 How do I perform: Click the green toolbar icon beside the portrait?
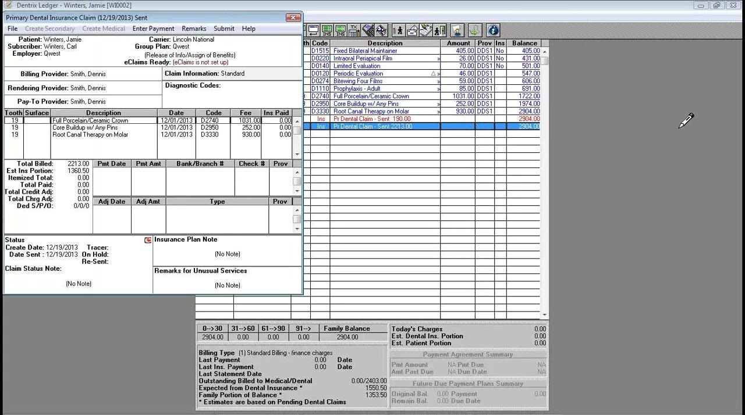click(475, 30)
